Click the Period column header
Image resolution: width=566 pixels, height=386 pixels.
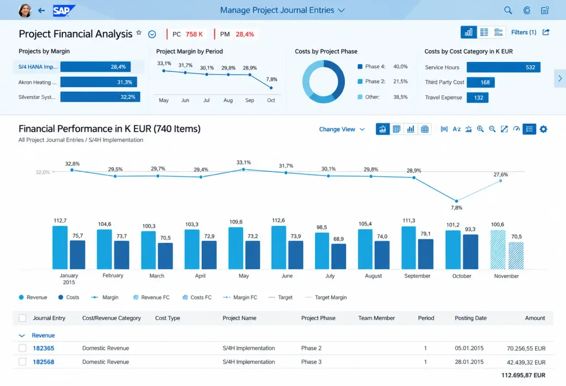(x=426, y=318)
